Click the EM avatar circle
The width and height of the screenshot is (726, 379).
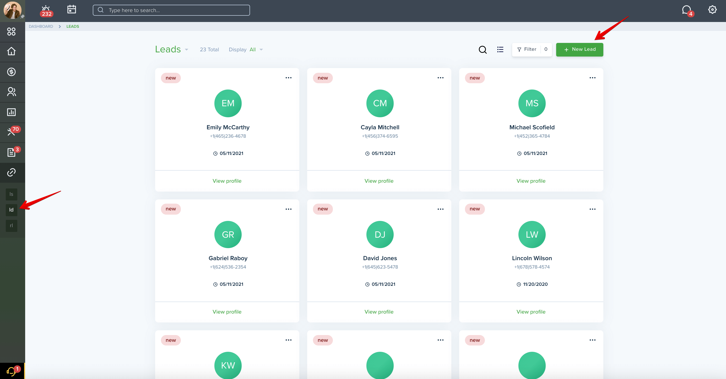point(228,103)
